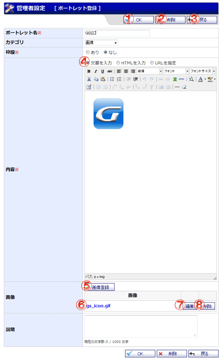Viewport: 221px width, 364px height.
Task: Click inside the 説明 text area
Action: tap(141, 326)
